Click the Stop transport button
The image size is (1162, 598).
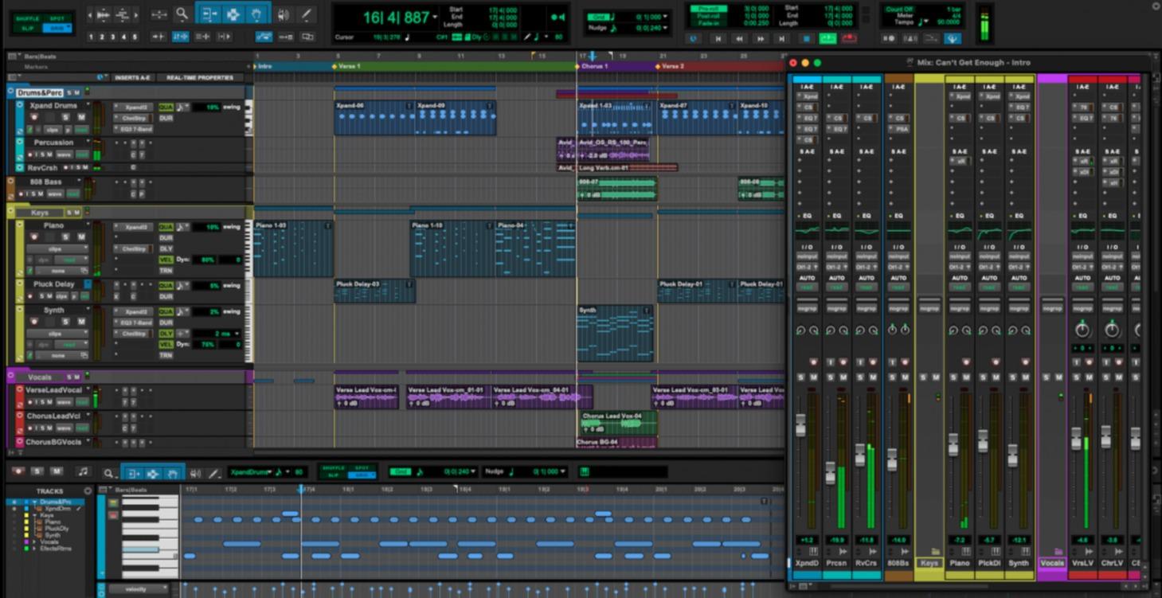(806, 38)
